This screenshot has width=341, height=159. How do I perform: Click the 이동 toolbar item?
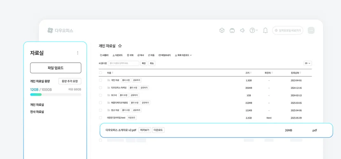click(x=151, y=55)
